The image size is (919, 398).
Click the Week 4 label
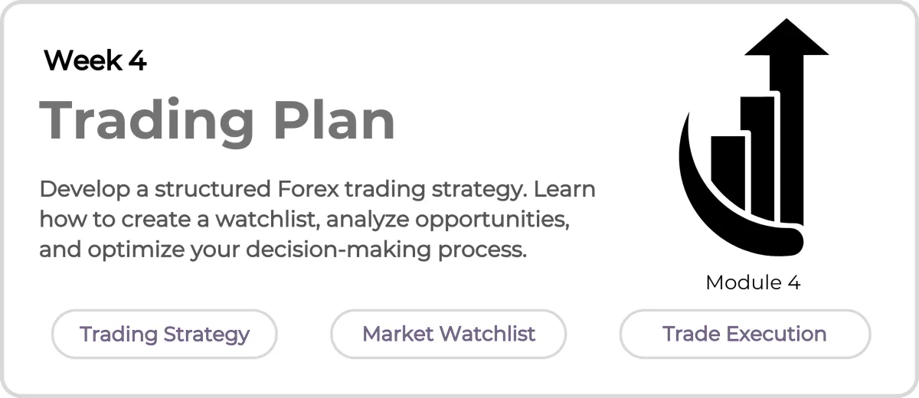point(95,60)
